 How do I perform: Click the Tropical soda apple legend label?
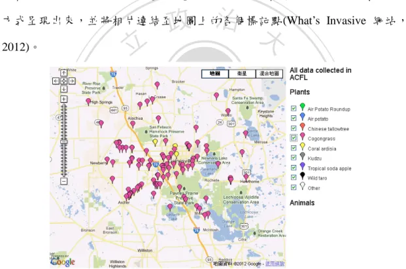click(330, 168)
